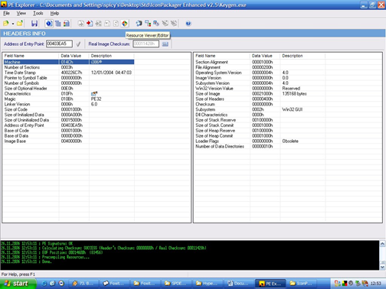Open the File menu
This screenshot has height=289, width=386.
click(6, 13)
